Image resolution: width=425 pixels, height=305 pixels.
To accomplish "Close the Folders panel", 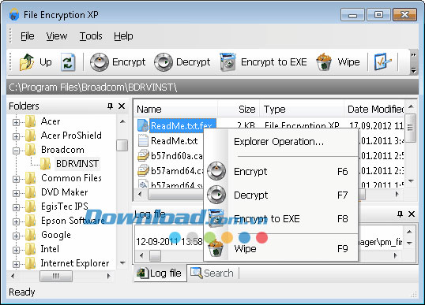I will tap(122, 106).
